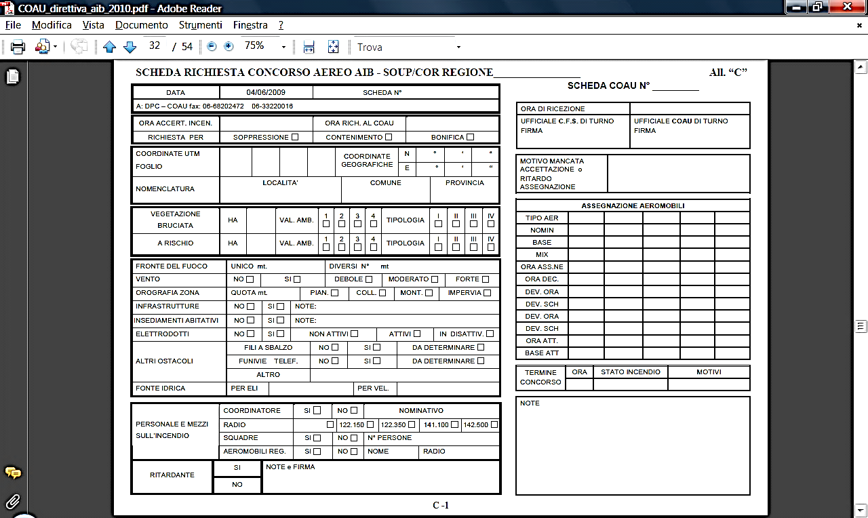The image size is (868, 518).
Task: Print the document with the printer icon
Action: [x=17, y=47]
